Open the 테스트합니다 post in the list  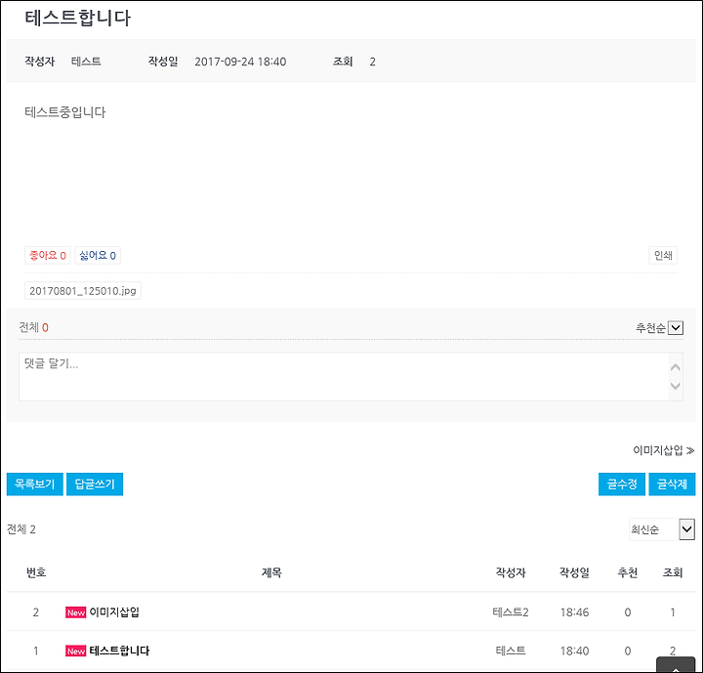119,651
